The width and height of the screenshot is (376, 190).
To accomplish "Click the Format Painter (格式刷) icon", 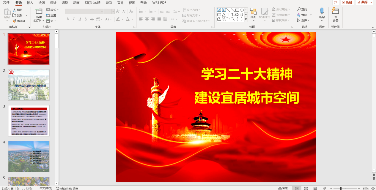I will [x=14, y=21].
